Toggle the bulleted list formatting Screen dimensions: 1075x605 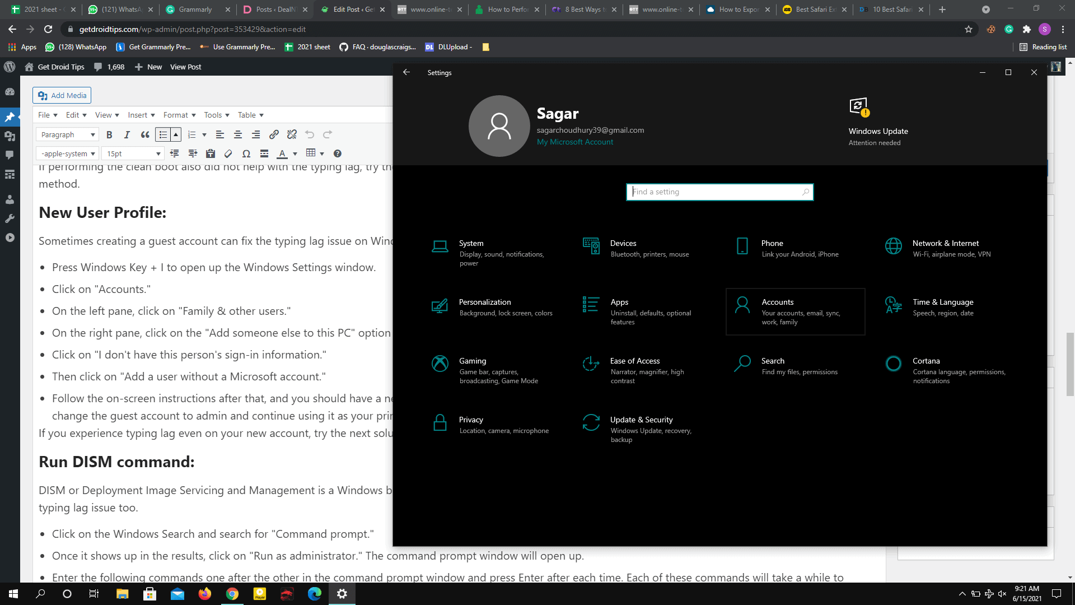pyautogui.click(x=163, y=134)
